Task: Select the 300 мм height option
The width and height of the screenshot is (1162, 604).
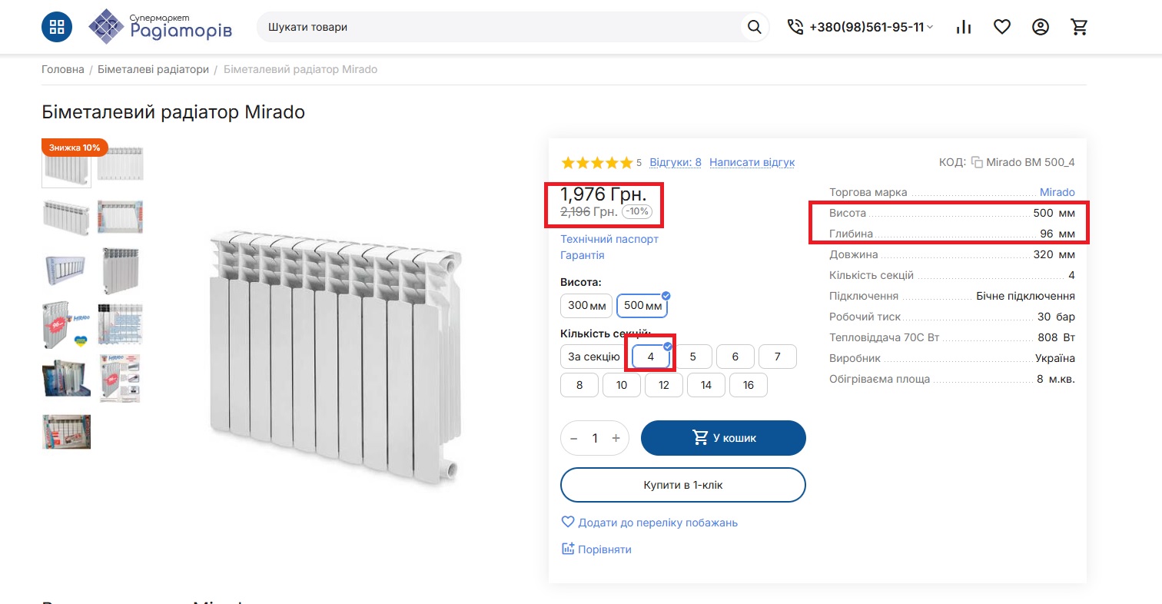Action: point(586,305)
